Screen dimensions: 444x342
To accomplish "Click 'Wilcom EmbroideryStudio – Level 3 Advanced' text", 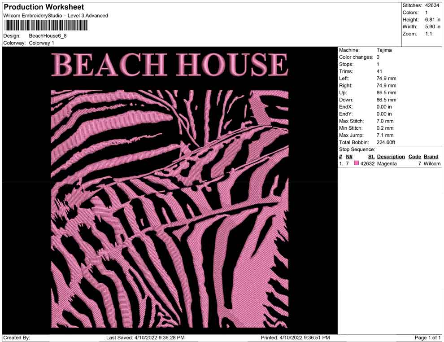I will pos(56,16).
